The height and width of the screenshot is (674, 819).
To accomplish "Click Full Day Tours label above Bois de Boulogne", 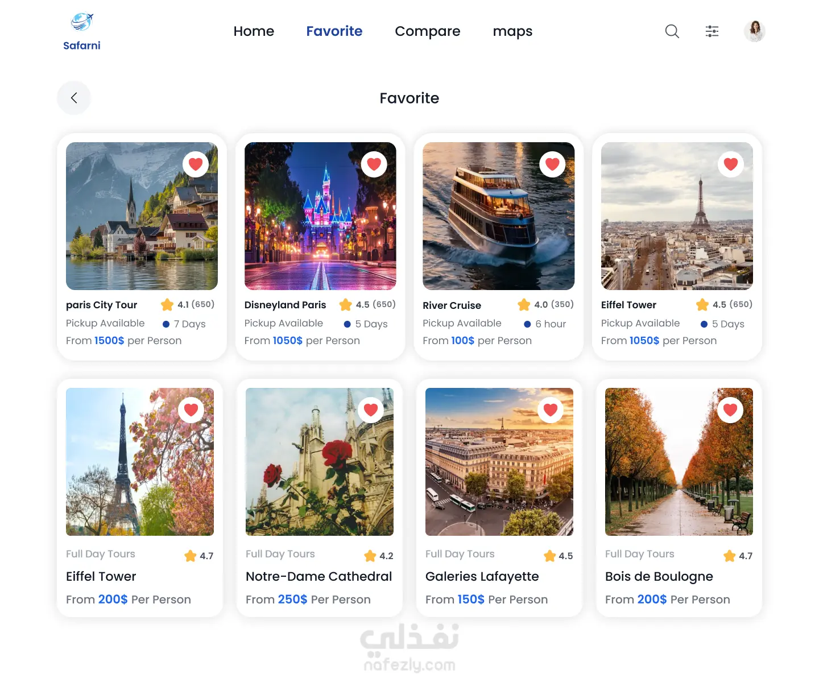I will (640, 554).
